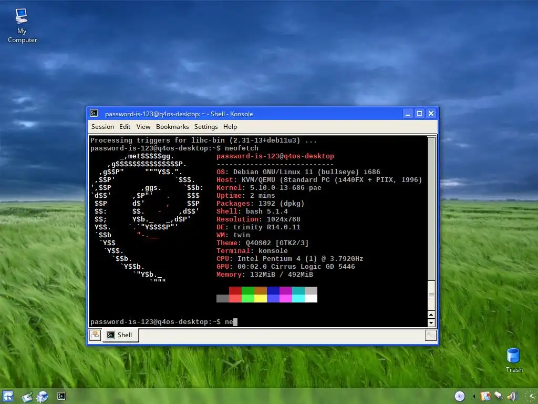Open the View menu

tap(143, 127)
